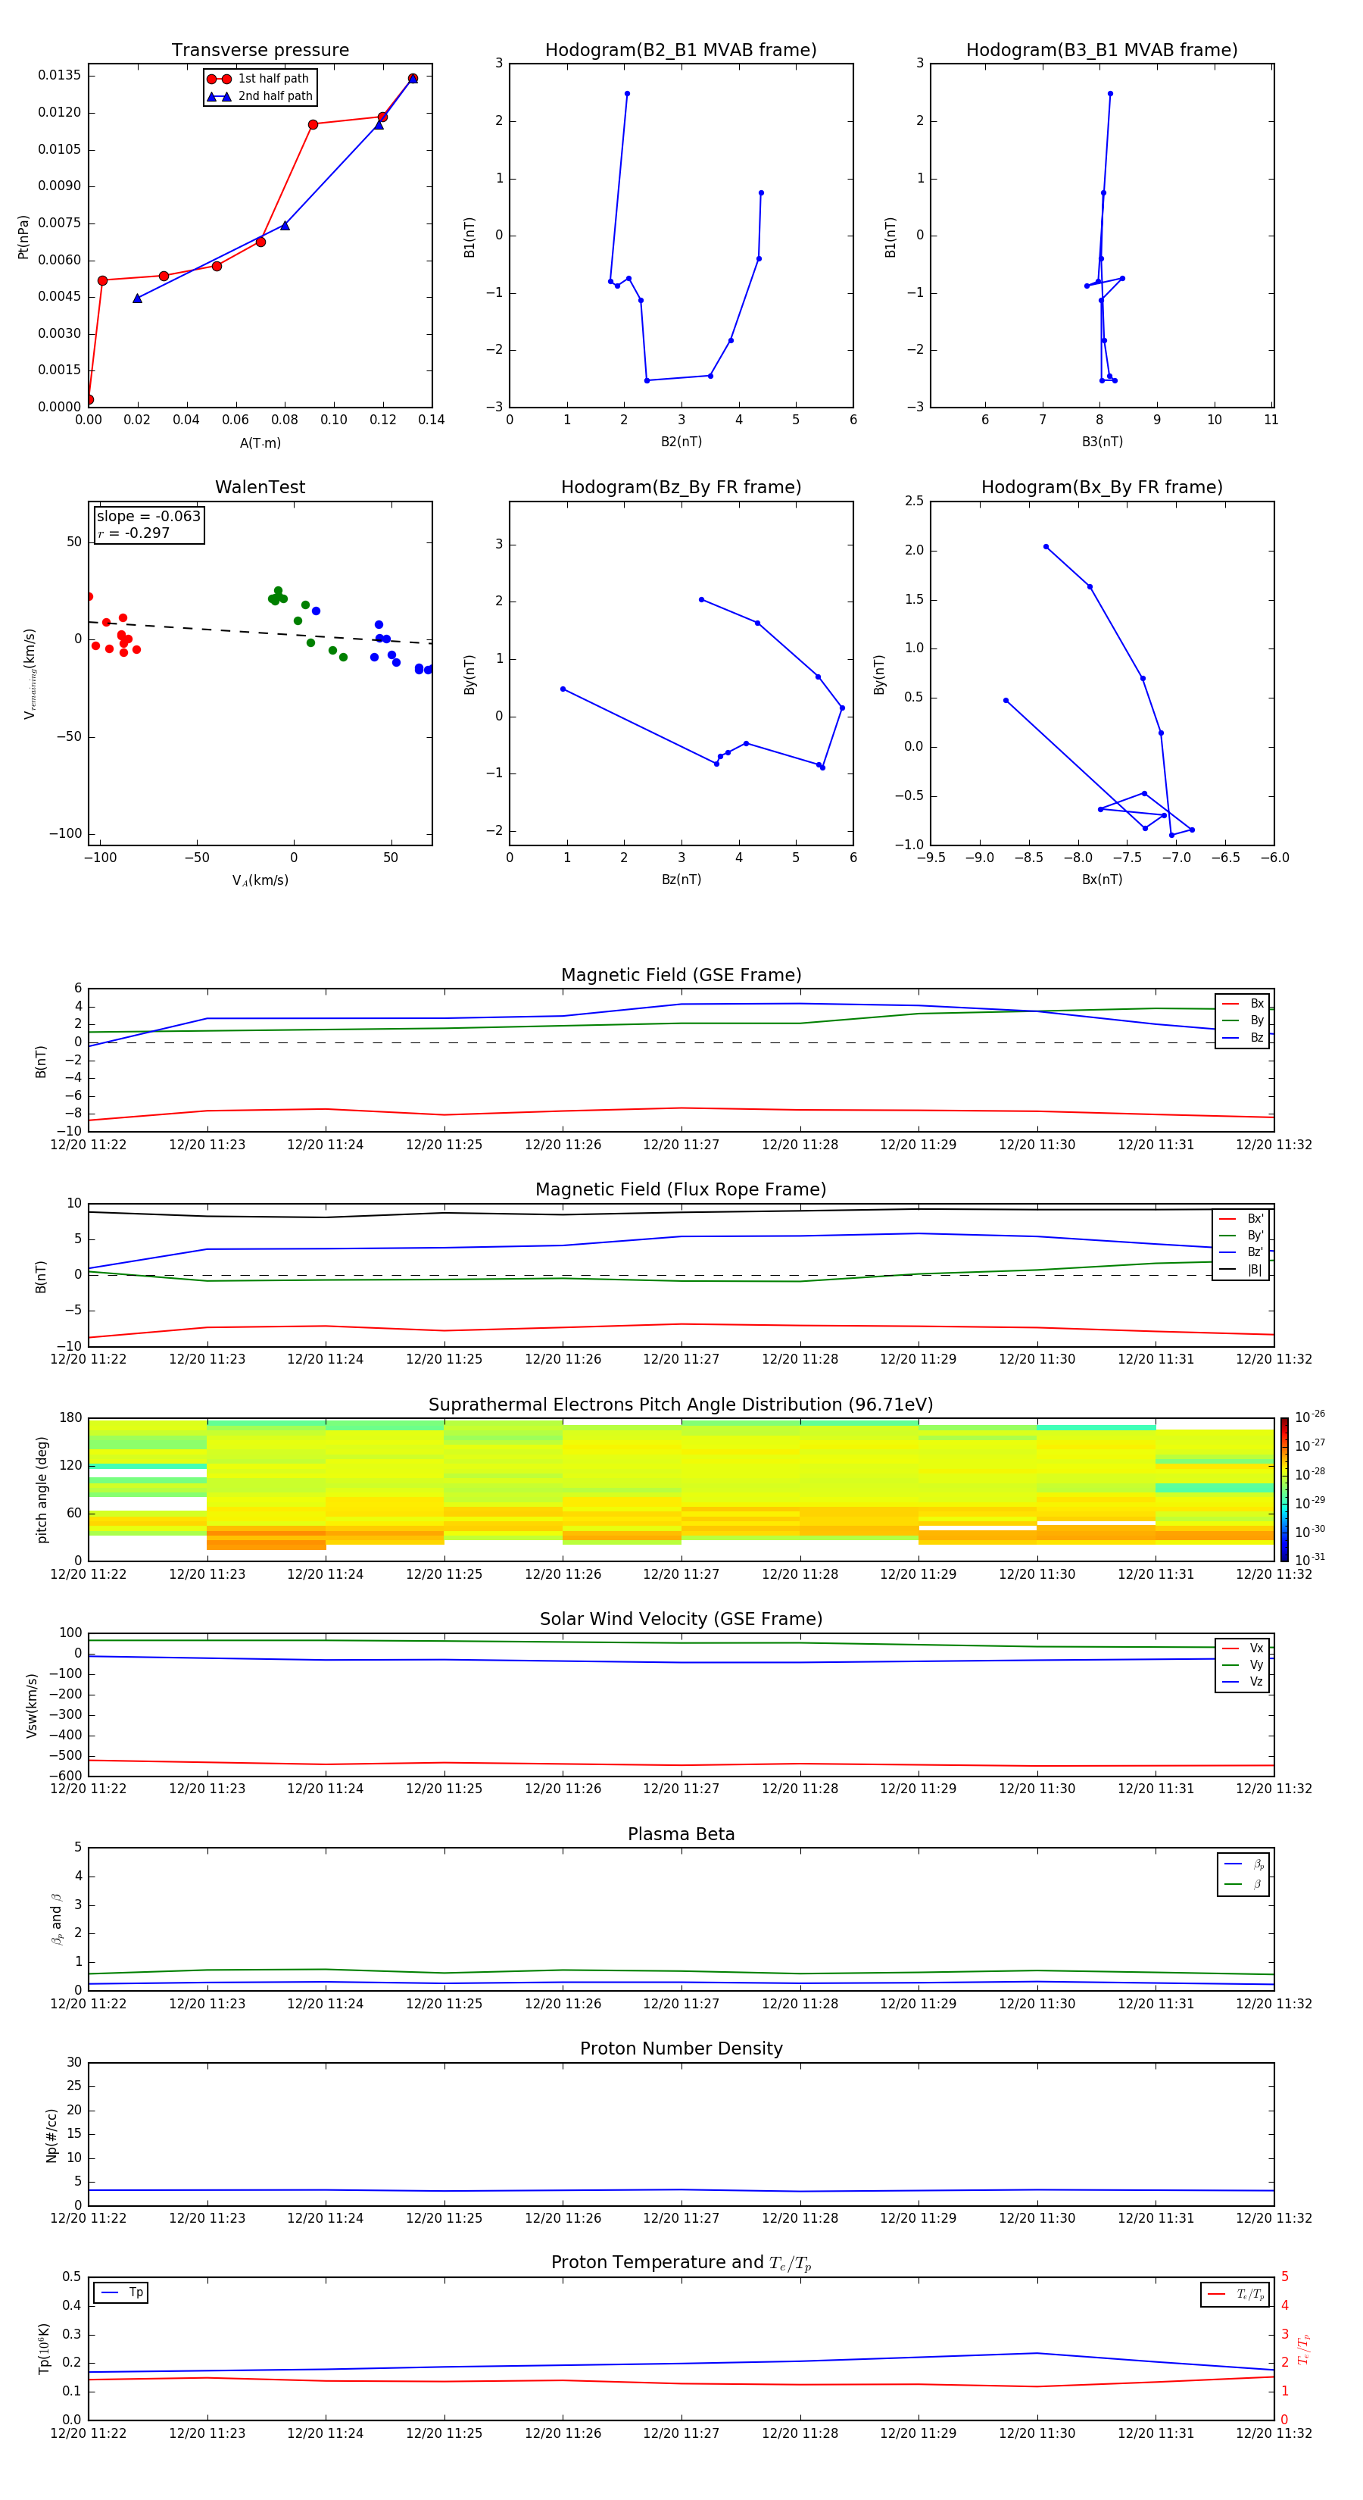Click the highest red marker in the Transverse pressure plot
The image size is (1363, 2500).
[412, 79]
